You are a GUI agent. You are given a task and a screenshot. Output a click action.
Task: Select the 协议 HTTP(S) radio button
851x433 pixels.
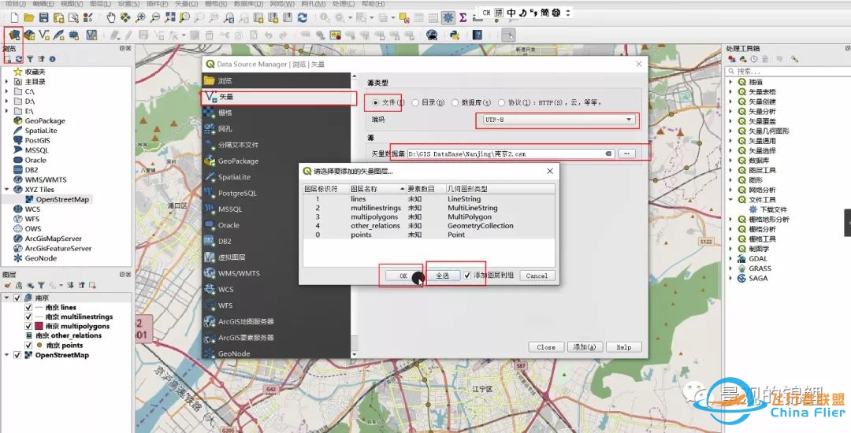tap(501, 102)
